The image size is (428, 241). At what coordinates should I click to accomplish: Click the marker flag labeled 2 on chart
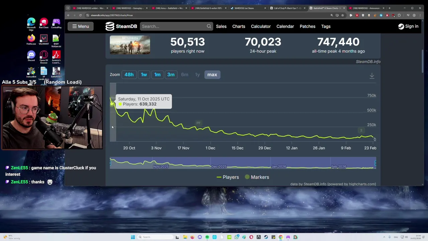[x=361, y=131]
